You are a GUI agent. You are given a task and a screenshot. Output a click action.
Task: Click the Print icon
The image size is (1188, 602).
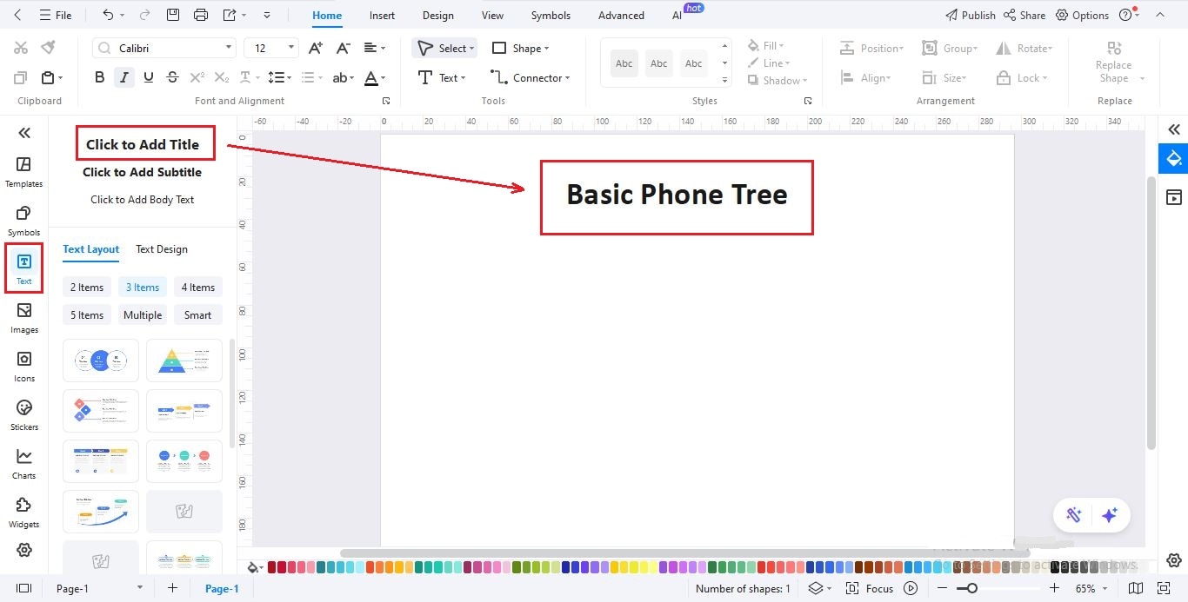click(x=201, y=15)
